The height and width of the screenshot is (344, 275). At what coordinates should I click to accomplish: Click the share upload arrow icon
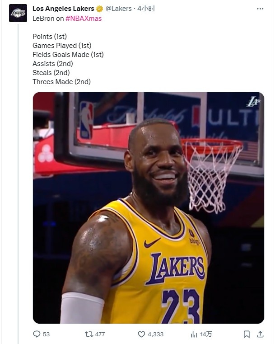tap(260, 334)
